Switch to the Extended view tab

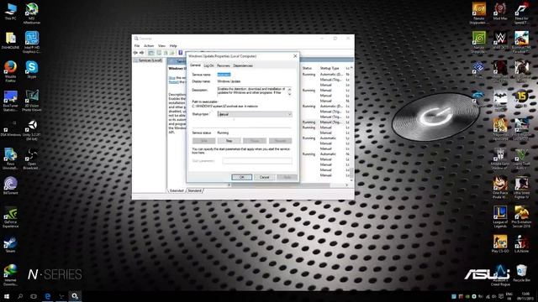tap(177, 190)
